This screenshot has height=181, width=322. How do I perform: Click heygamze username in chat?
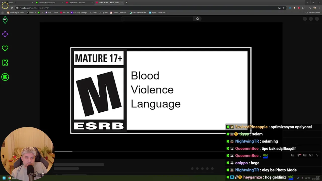252,177
